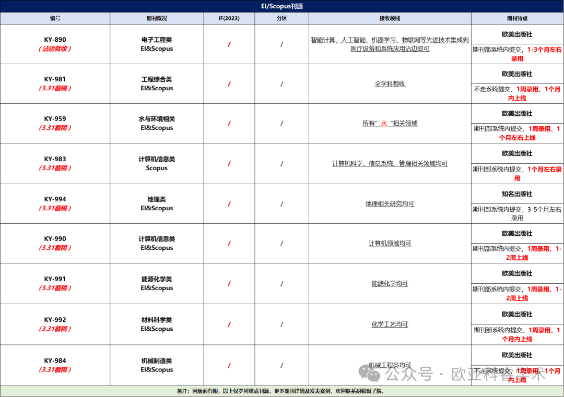Select the 能源化学类 EI&Scopus cell
Viewport: 564px width, 397px height.
coord(157,283)
